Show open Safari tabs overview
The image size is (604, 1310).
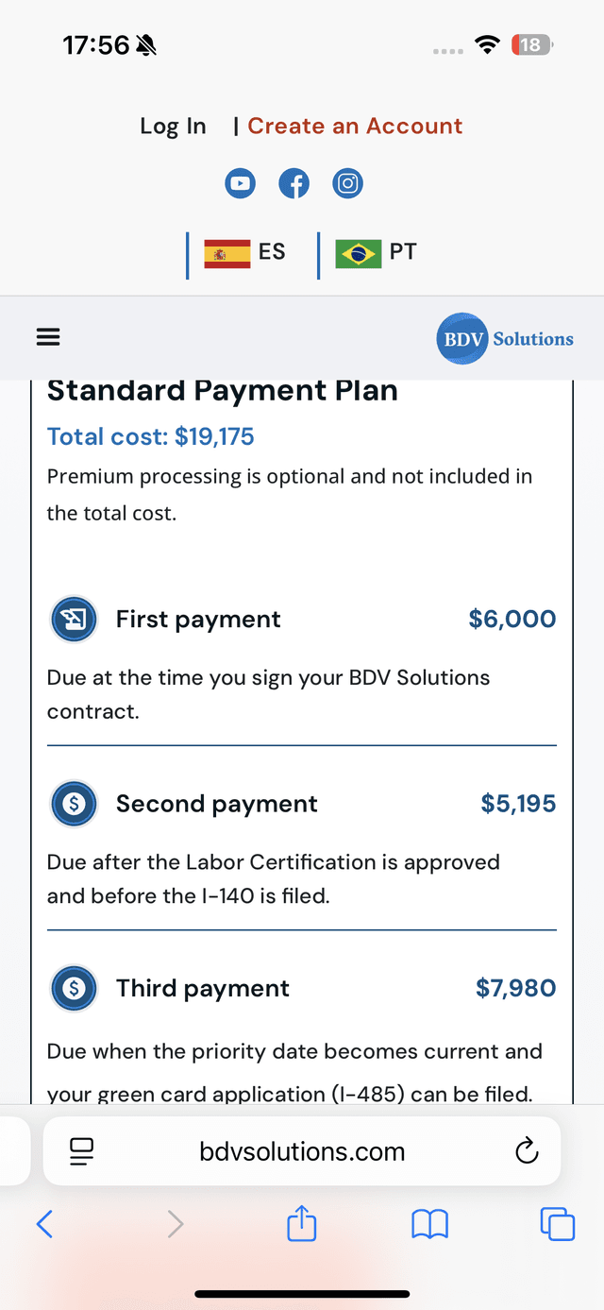(x=557, y=1224)
